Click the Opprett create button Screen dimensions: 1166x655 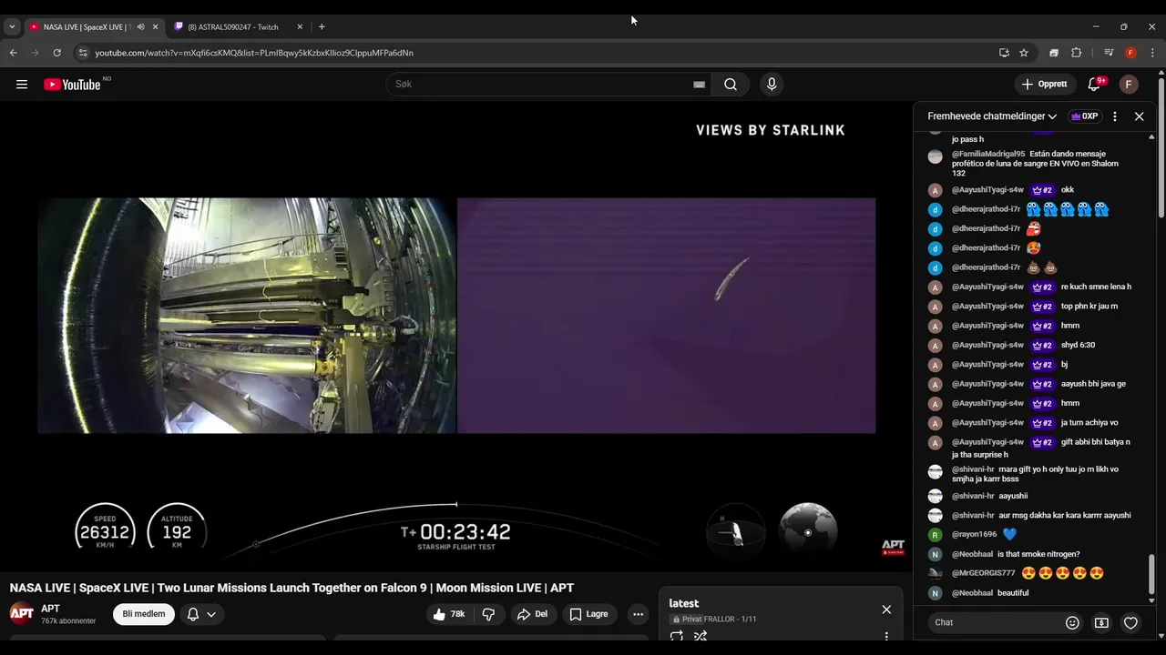pos(1045,85)
